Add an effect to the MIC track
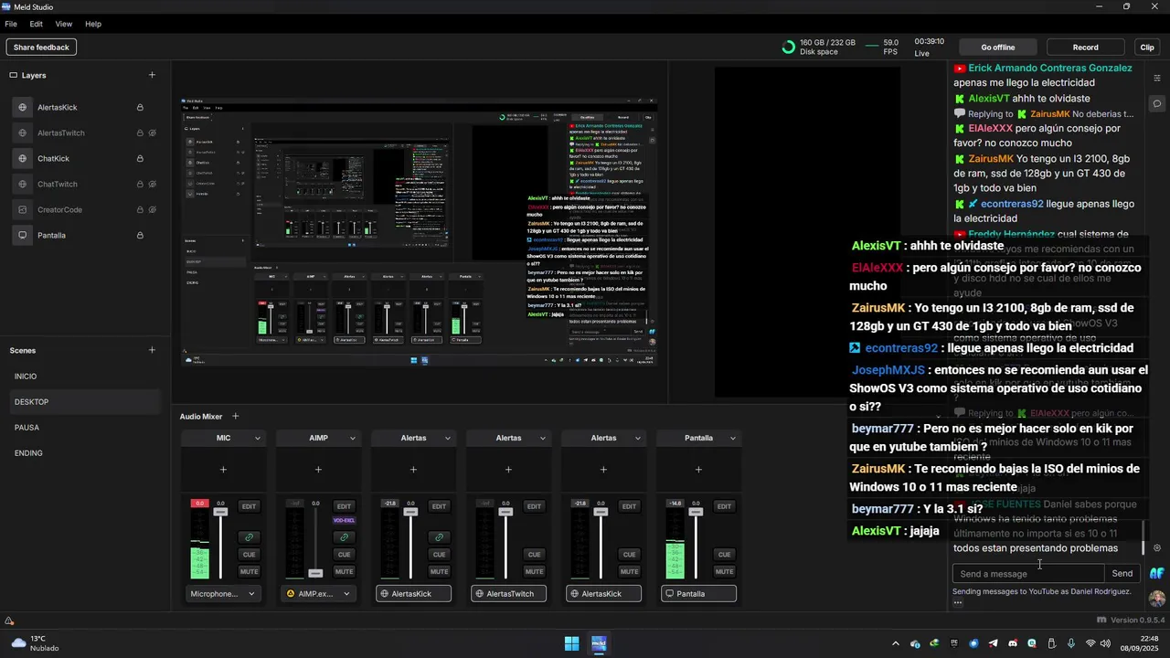The width and height of the screenshot is (1170, 658). click(223, 470)
